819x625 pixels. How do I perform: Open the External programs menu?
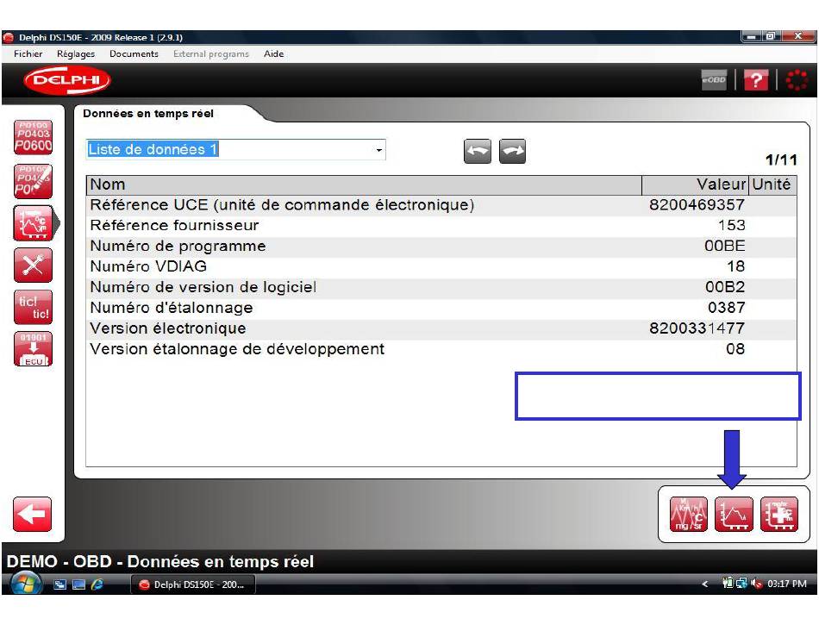tap(211, 53)
